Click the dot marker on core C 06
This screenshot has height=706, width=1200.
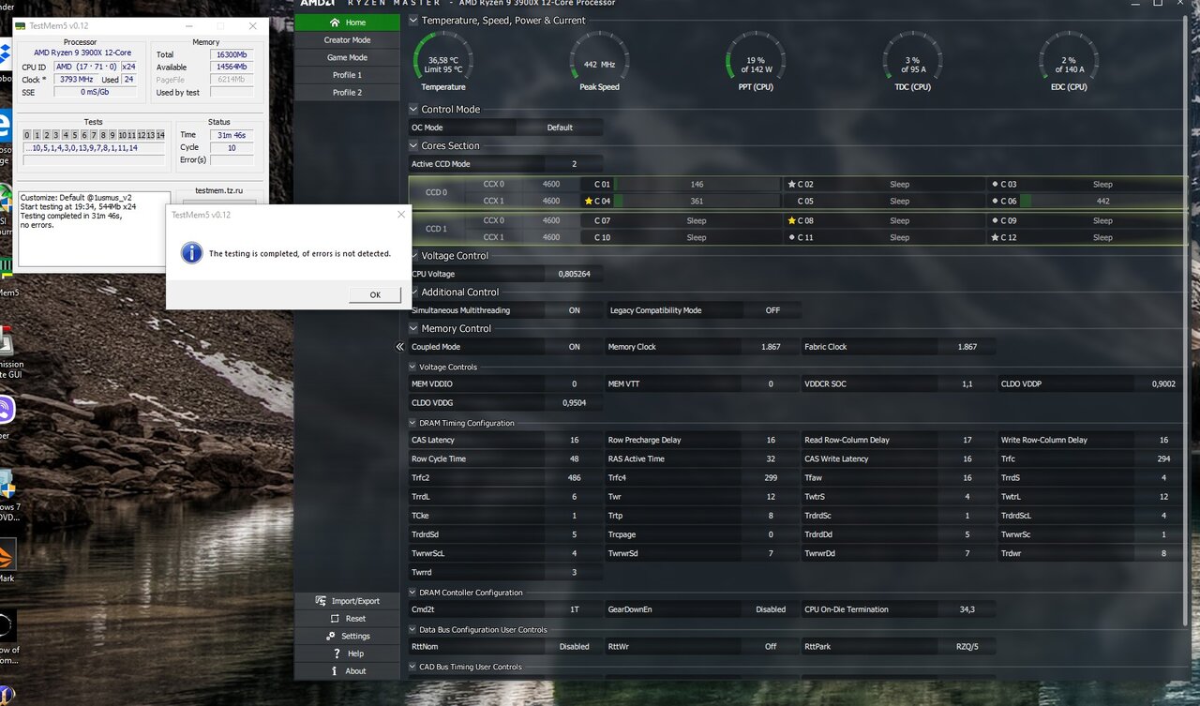(995, 201)
